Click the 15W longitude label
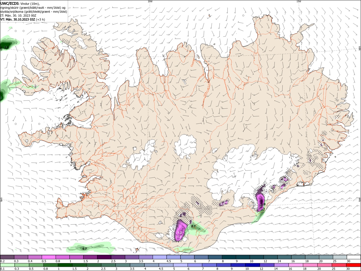Image resolution: width=361 pixels, height=271 pixels. [299, 1]
